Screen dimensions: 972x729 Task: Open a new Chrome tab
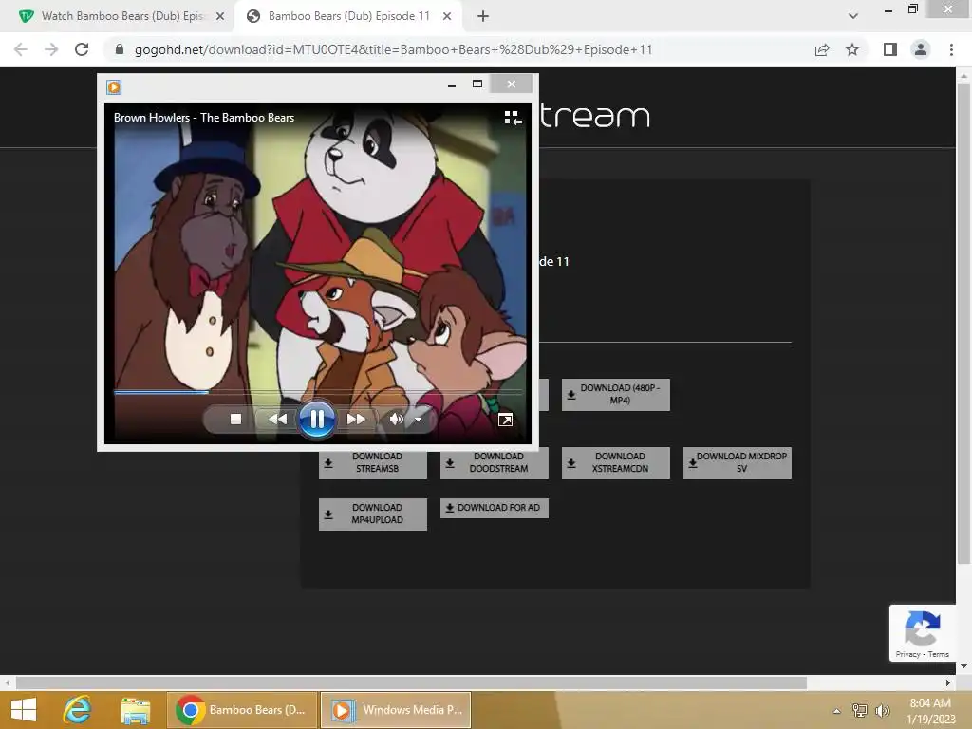coord(483,16)
